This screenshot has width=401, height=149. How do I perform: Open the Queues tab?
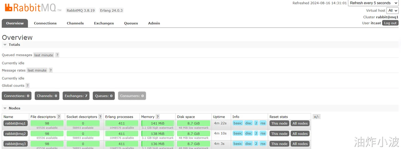131,23
